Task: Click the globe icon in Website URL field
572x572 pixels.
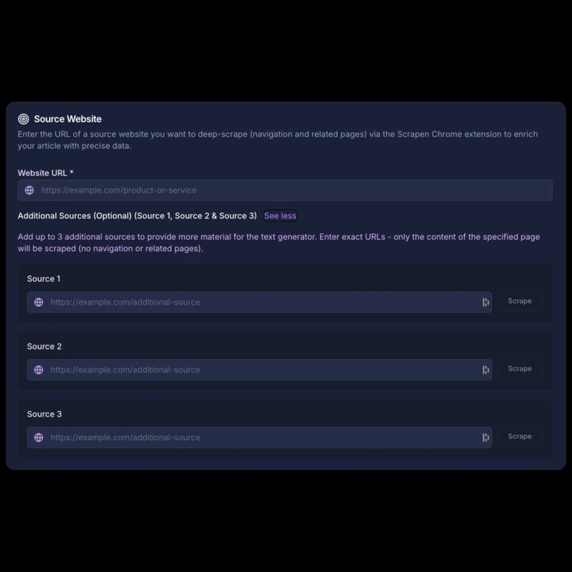Action: click(x=29, y=190)
